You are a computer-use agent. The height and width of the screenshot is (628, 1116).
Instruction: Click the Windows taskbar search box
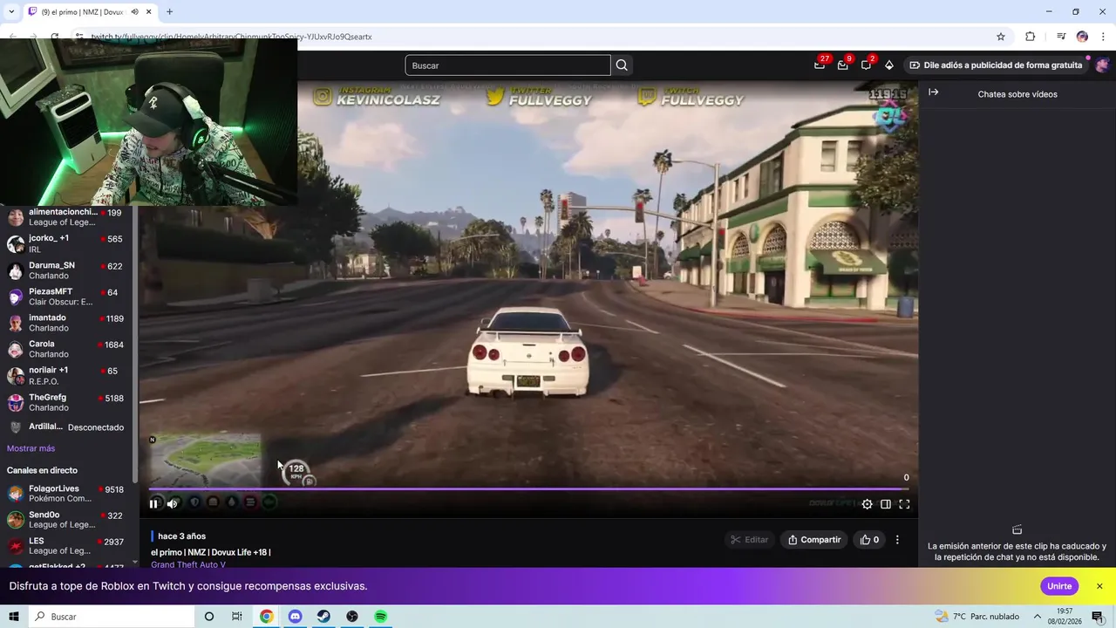[112, 617]
